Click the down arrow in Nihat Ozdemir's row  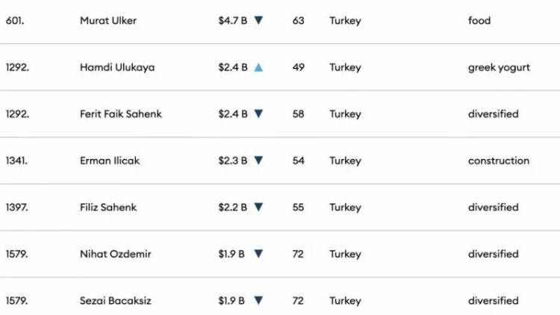point(258,254)
